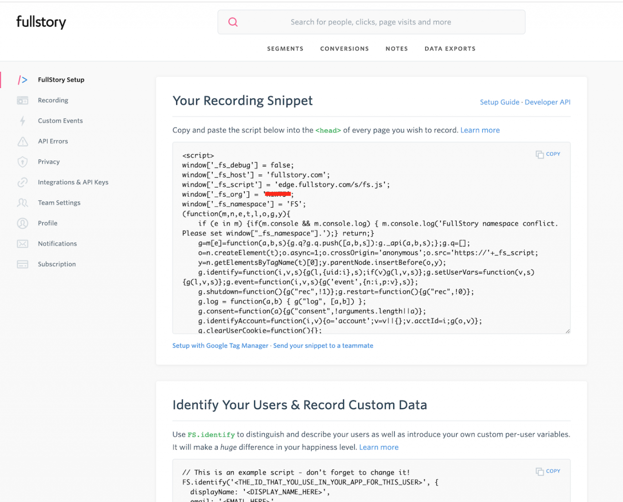
Task: Click Learn more about recording snippet
Action: [x=480, y=130]
